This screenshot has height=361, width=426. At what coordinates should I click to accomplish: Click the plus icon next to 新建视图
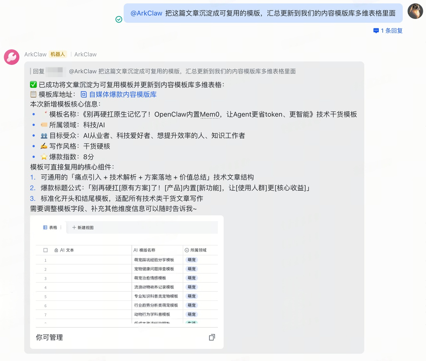[74, 228]
